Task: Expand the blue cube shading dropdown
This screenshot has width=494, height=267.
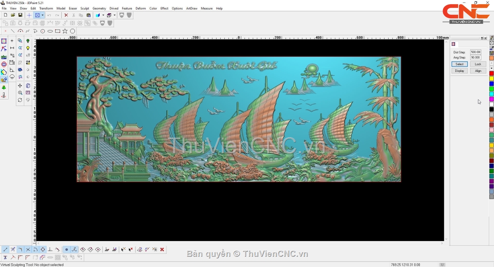Action: (x=103, y=15)
